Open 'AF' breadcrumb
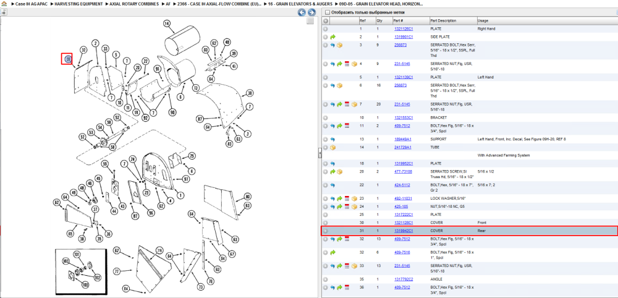This screenshot has height=298, width=618. 168,4
